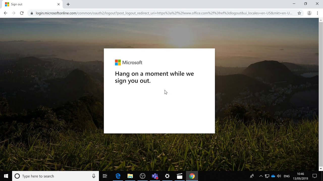Launch Microsoft Edge from taskbar
The height and width of the screenshot is (181, 323).
click(118, 176)
